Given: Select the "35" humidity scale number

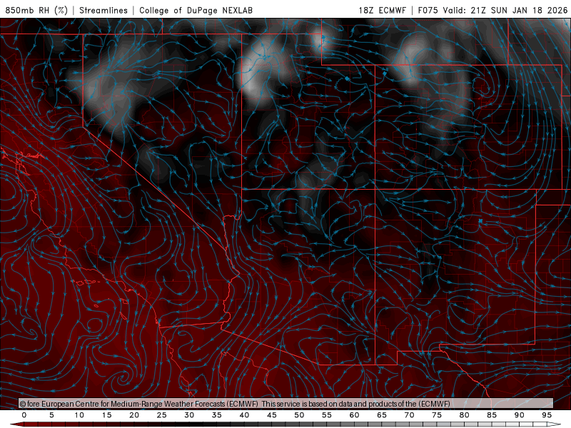Looking at the screenshot, I should click(217, 415).
